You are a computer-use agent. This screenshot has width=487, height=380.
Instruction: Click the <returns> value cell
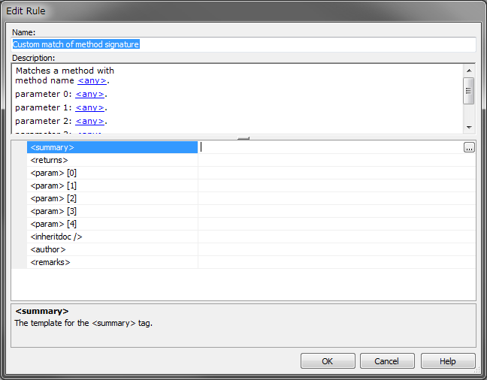pyautogui.click(x=337, y=160)
